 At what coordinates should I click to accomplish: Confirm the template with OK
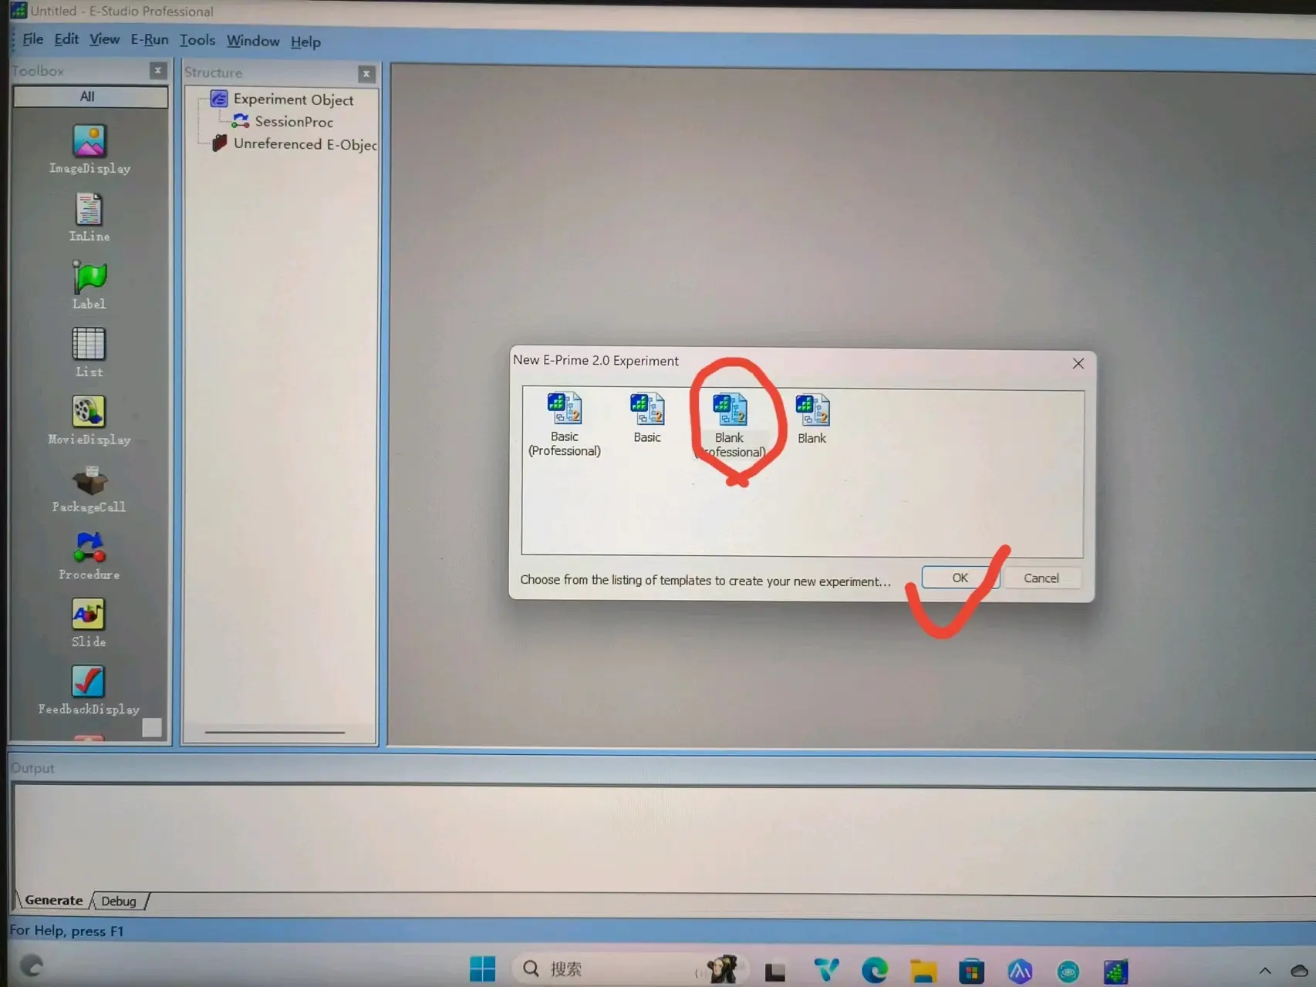tap(960, 578)
